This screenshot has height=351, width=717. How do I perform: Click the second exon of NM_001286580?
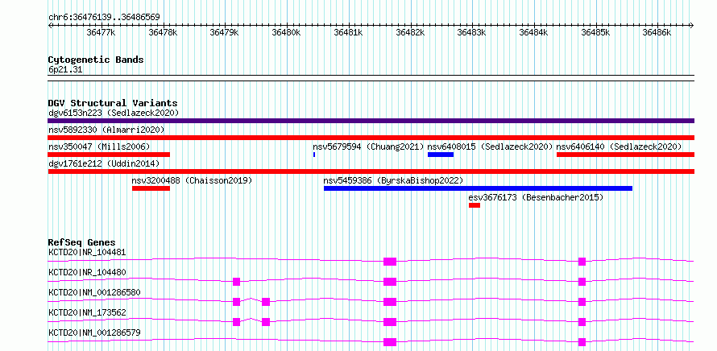coord(266,302)
